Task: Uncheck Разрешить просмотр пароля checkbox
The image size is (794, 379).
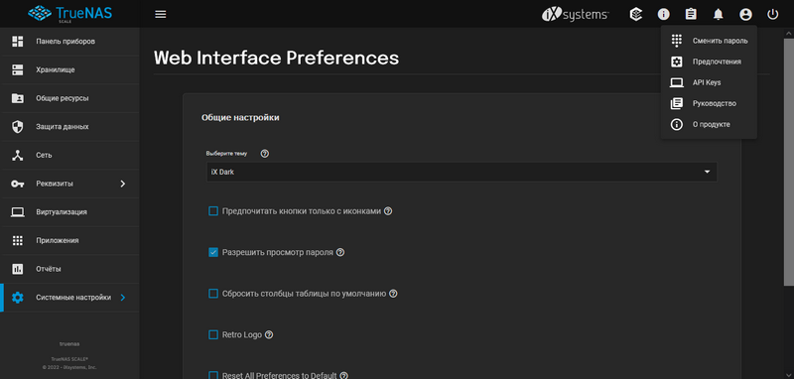Action: (x=213, y=252)
